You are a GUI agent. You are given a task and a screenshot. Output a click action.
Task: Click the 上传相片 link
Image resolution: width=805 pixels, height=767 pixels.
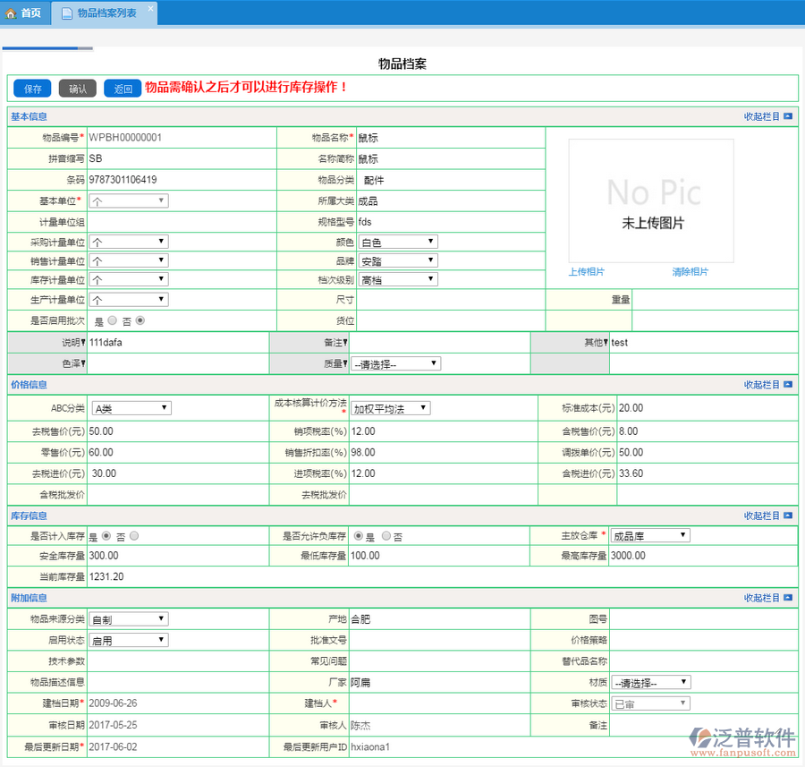587,272
